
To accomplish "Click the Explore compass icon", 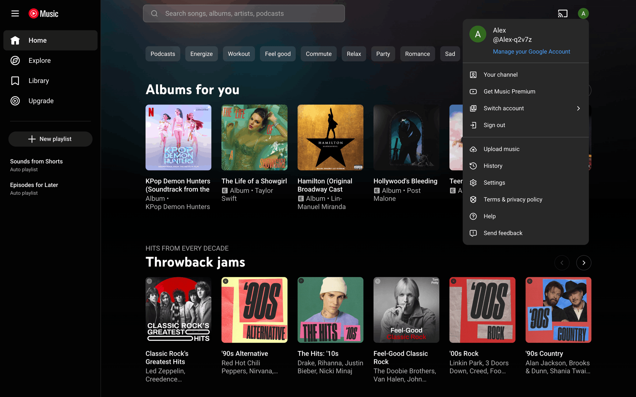I will pyautogui.click(x=15, y=61).
